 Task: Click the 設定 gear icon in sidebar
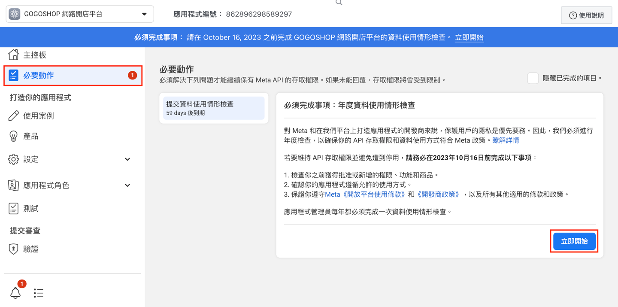[13, 159]
